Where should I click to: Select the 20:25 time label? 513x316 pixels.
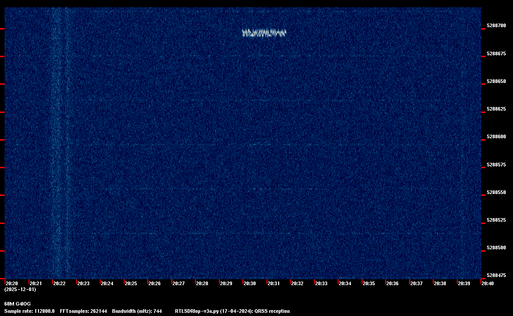point(131,283)
